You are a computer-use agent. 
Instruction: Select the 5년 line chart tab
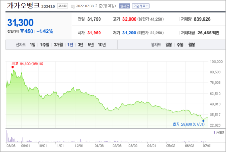pyautogui.click(x=91, y=45)
